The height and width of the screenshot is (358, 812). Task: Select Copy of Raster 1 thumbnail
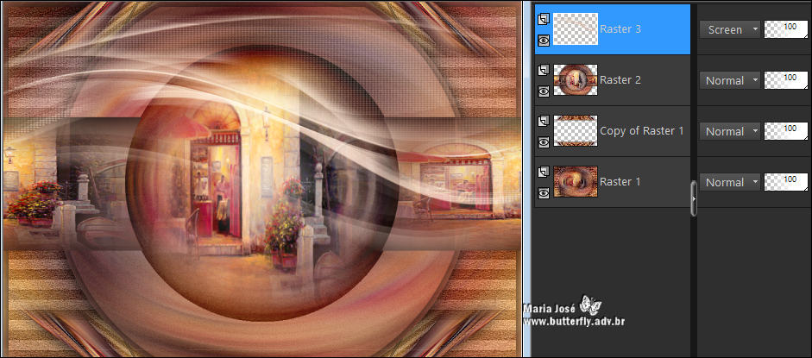tap(576, 130)
